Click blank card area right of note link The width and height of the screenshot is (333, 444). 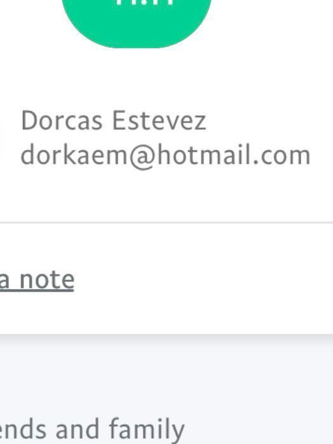click(204, 279)
